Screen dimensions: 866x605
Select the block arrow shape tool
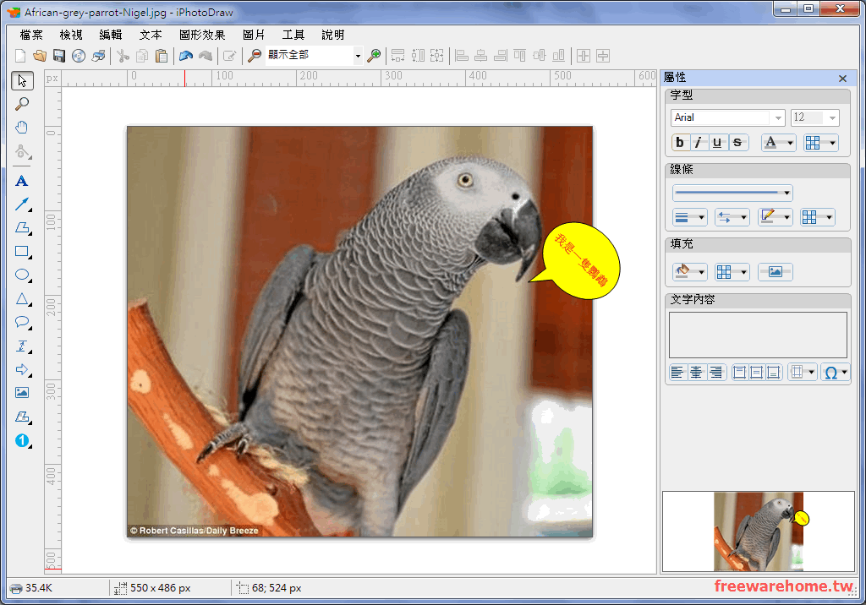click(x=22, y=369)
